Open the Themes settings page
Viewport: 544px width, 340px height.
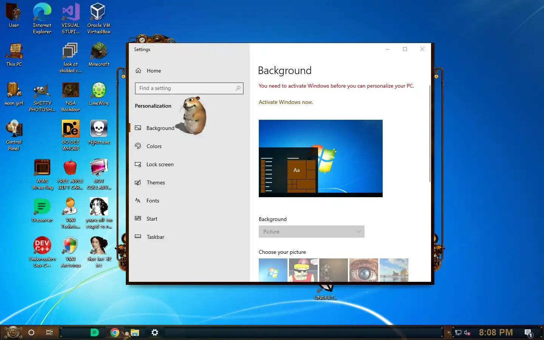189,182
